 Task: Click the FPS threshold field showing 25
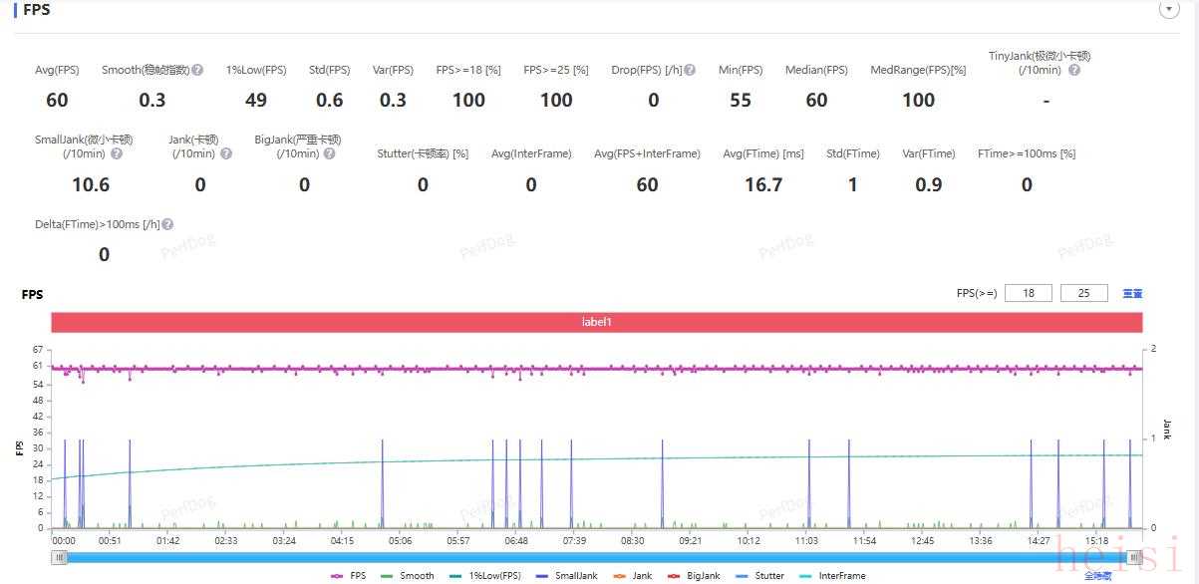[1084, 293]
